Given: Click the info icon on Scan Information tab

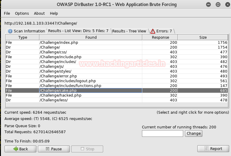Looking at the screenshot, I should pyautogui.click(x=10, y=31).
